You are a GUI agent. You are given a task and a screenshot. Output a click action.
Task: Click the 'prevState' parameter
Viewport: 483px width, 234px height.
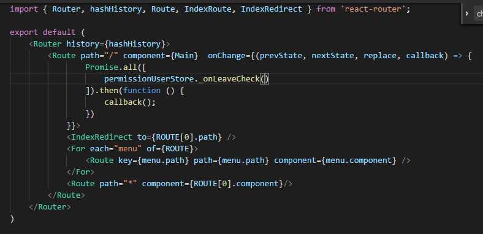(281, 56)
